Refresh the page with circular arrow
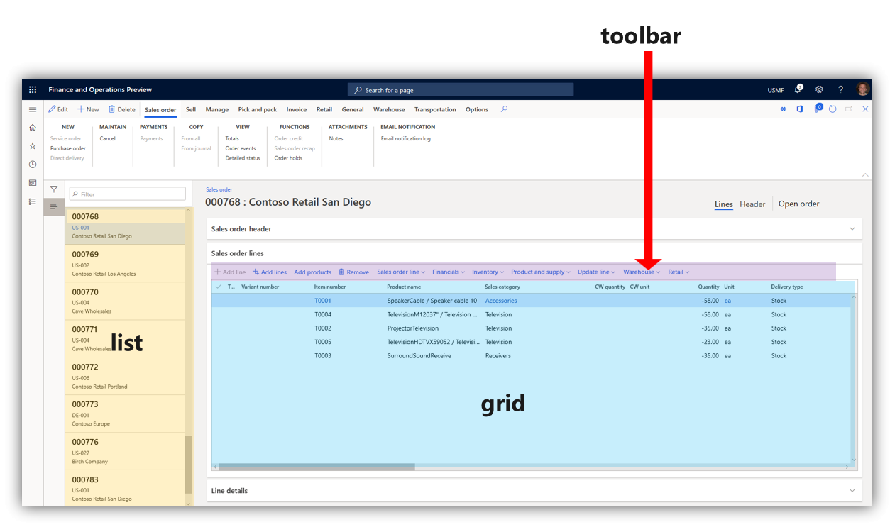890x527 pixels. pyautogui.click(x=833, y=109)
